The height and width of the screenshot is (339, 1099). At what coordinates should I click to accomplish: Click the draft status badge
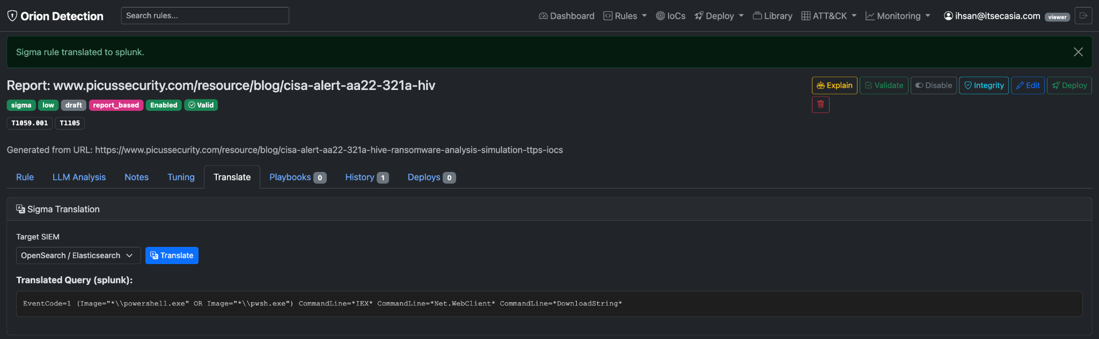click(74, 105)
